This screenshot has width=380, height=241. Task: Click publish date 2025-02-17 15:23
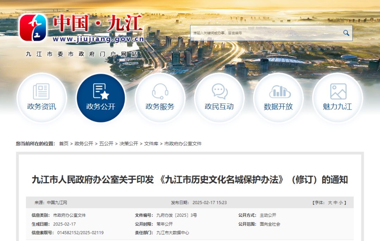pos(210,203)
